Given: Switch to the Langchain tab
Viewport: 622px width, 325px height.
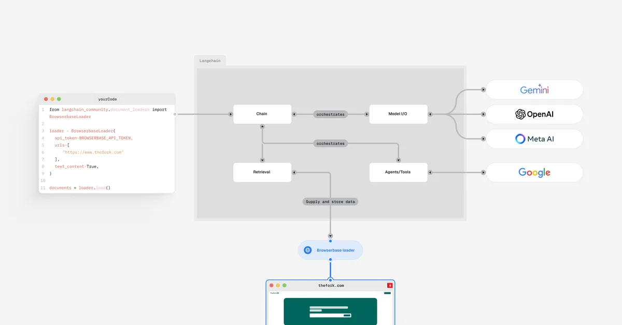Looking at the screenshot, I should 210,61.
